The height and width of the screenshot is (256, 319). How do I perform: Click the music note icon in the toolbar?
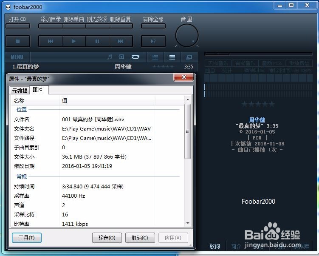[x=110, y=57]
